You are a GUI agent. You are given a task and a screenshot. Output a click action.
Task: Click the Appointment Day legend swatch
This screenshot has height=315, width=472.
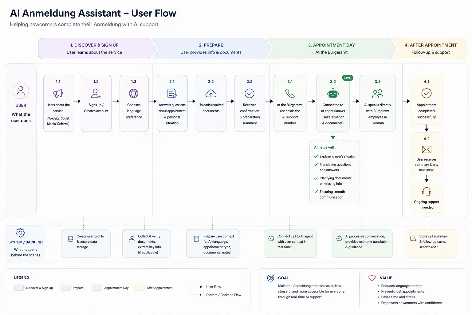[x=97, y=288]
